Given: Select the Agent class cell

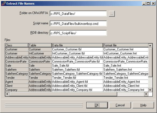Looking at the screenshot, I should pyautogui.click(x=17, y=82).
